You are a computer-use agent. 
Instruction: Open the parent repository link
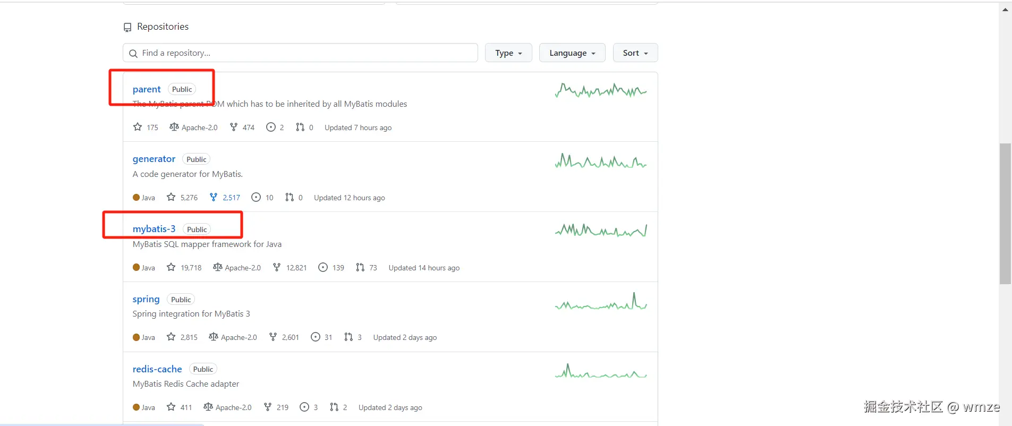(147, 89)
